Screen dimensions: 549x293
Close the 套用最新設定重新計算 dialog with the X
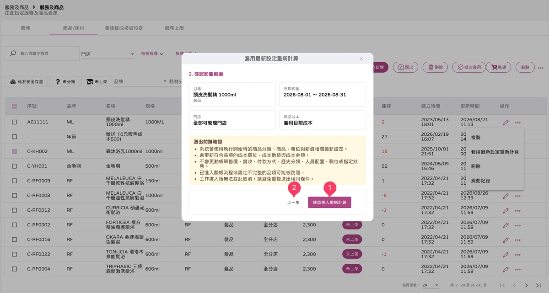point(361,59)
